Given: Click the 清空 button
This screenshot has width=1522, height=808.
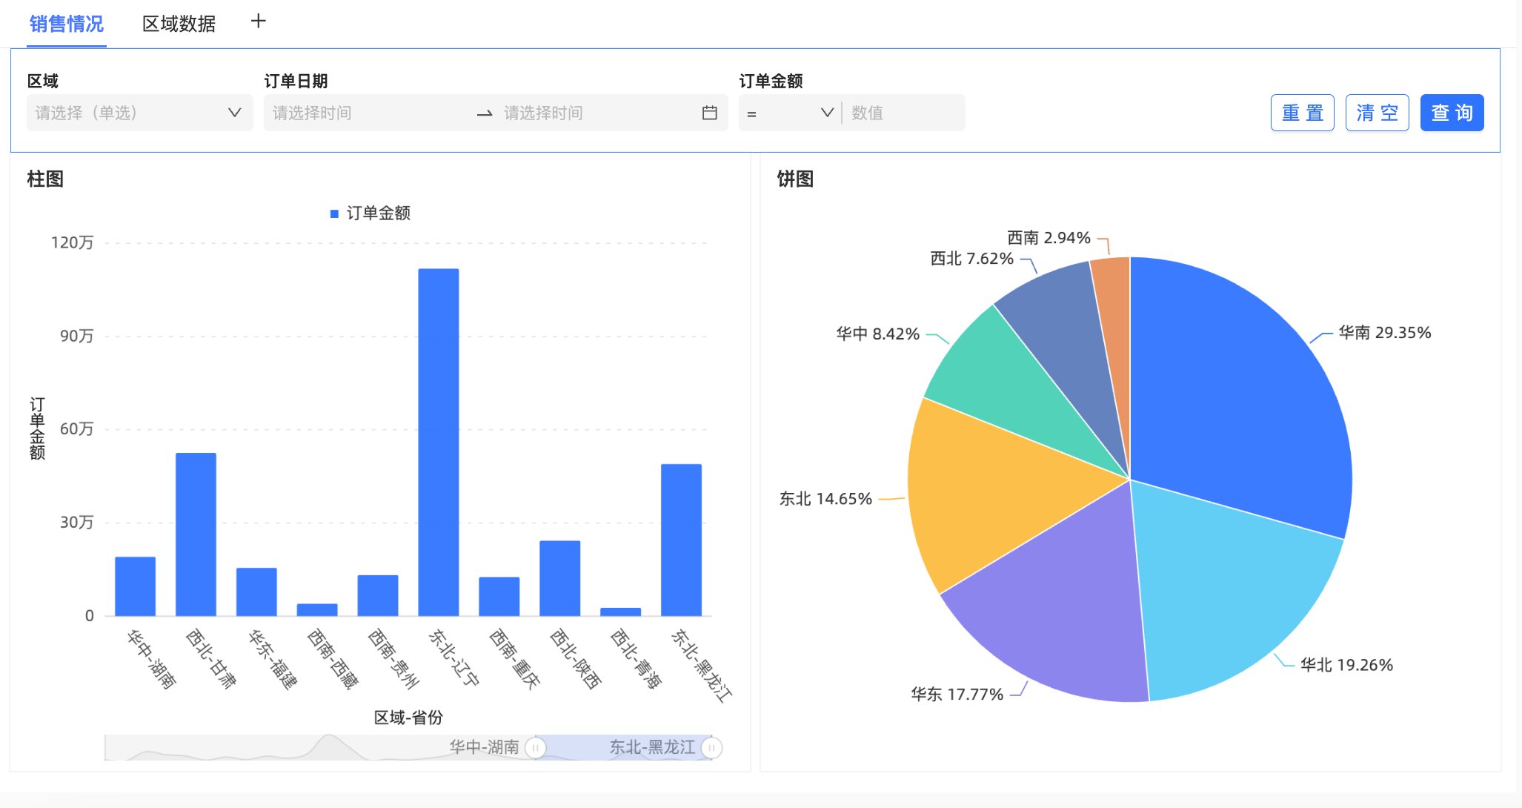Looking at the screenshot, I should pos(1377,113).
